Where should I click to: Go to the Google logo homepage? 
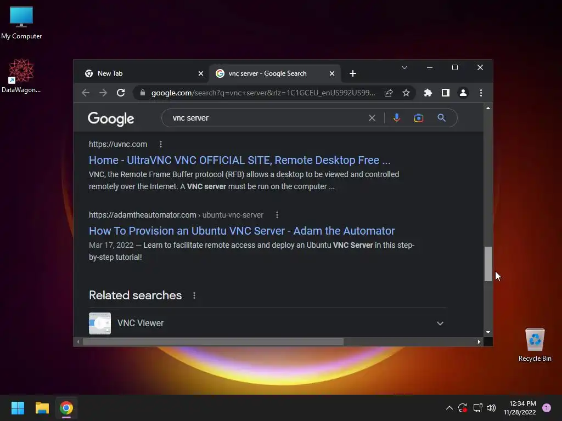tap(111, 118)
